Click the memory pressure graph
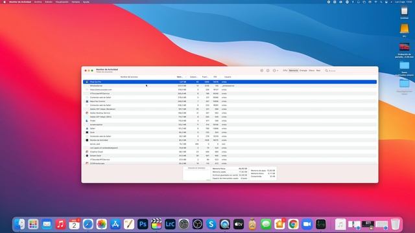 point(196,174)
